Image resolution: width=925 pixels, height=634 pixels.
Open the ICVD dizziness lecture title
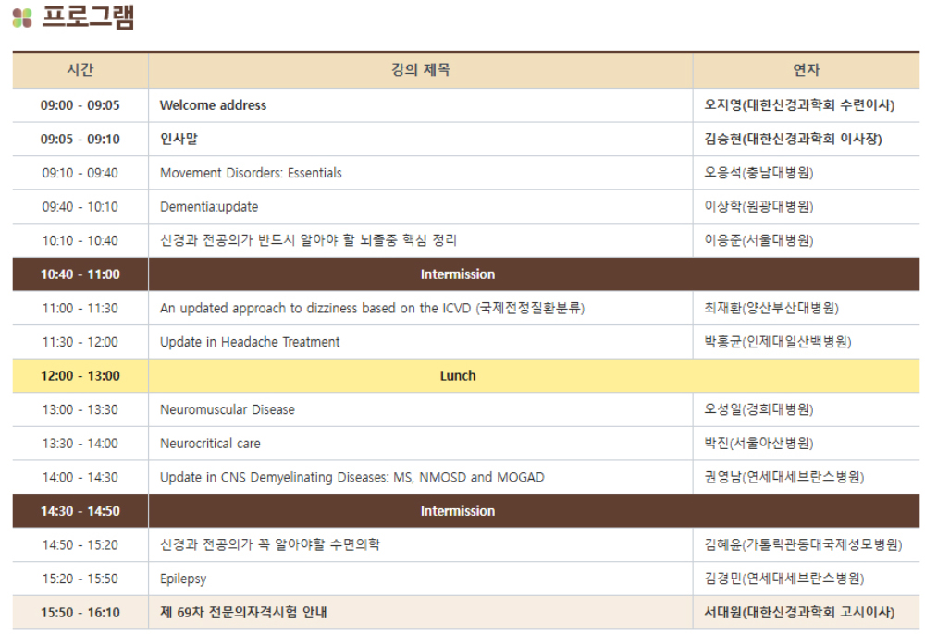pos(372,308)
